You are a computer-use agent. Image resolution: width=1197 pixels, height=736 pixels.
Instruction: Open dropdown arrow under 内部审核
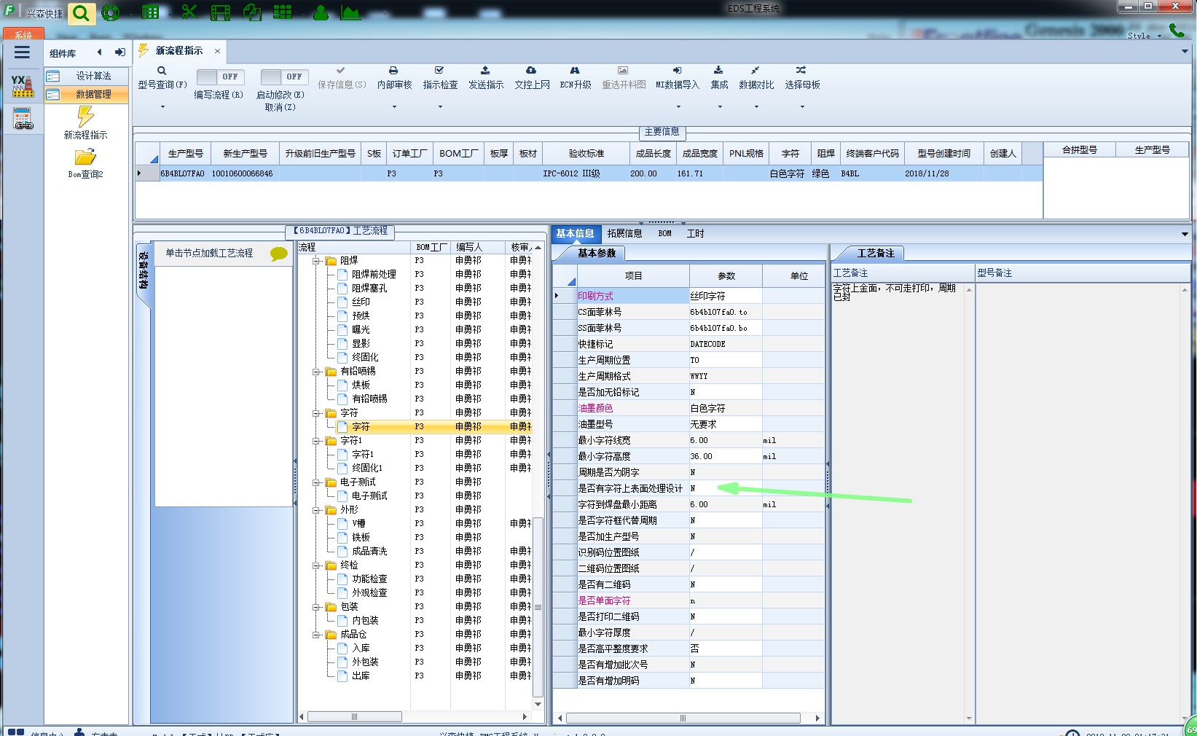coord(394,107)
